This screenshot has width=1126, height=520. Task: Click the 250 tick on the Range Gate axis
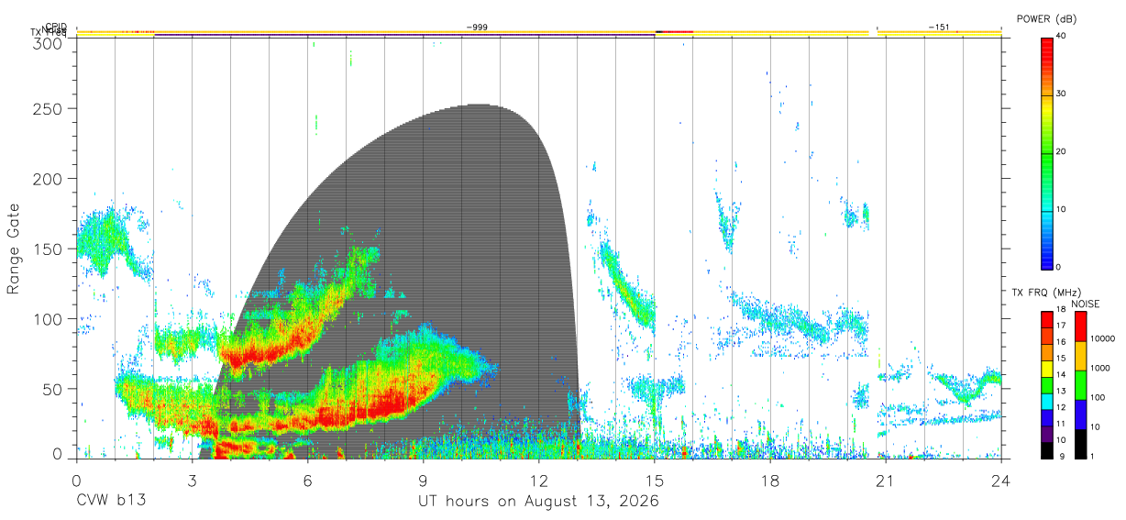(50, 108)
